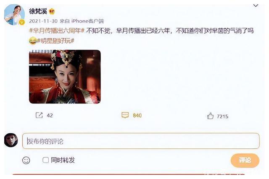Open hashtag #明星剧好玩#
This screenshot has width=269, height=179.
(55, 41)
